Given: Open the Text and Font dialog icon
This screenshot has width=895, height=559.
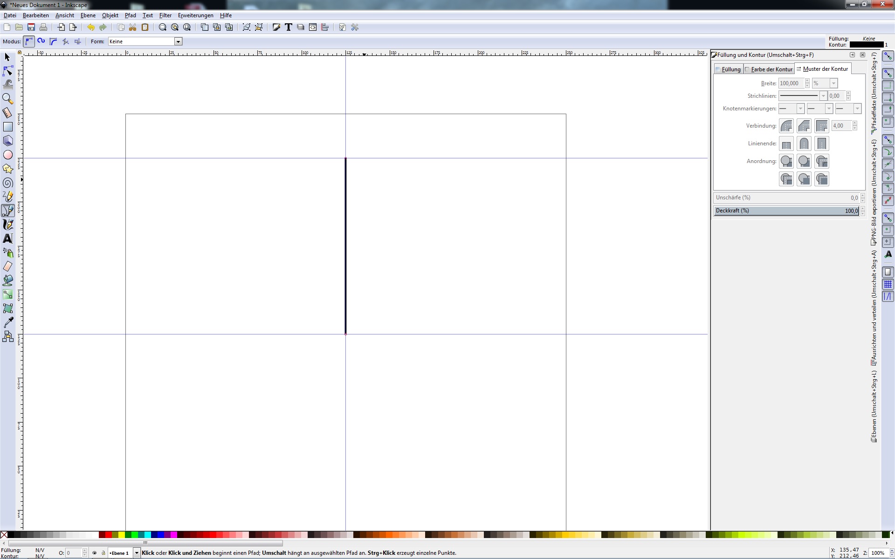Looking at the screenshot, I should [289, 27].
